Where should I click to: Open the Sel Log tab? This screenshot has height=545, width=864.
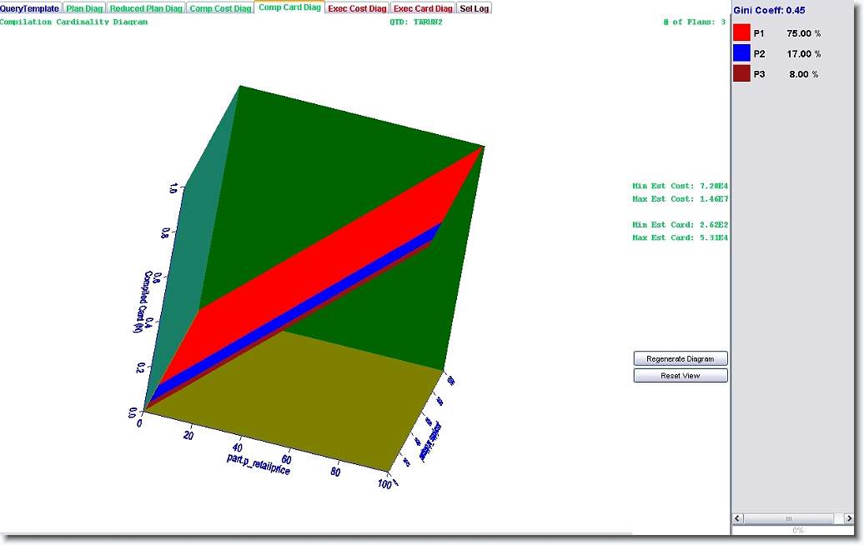click(x=475, y=8)
